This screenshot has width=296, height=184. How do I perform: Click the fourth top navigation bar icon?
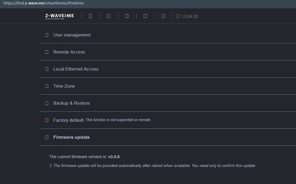click(145, 16)
